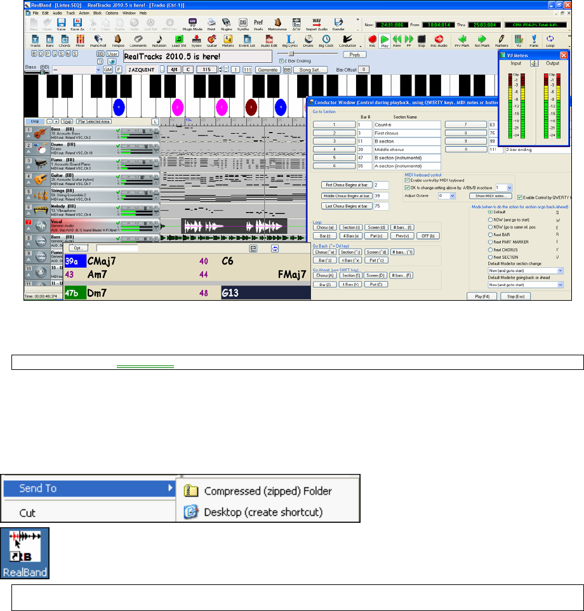The width and height of the screenshot is (584, 611).
Task: Click the RealBand desktop shortcut icon
Action: point(25,553)
